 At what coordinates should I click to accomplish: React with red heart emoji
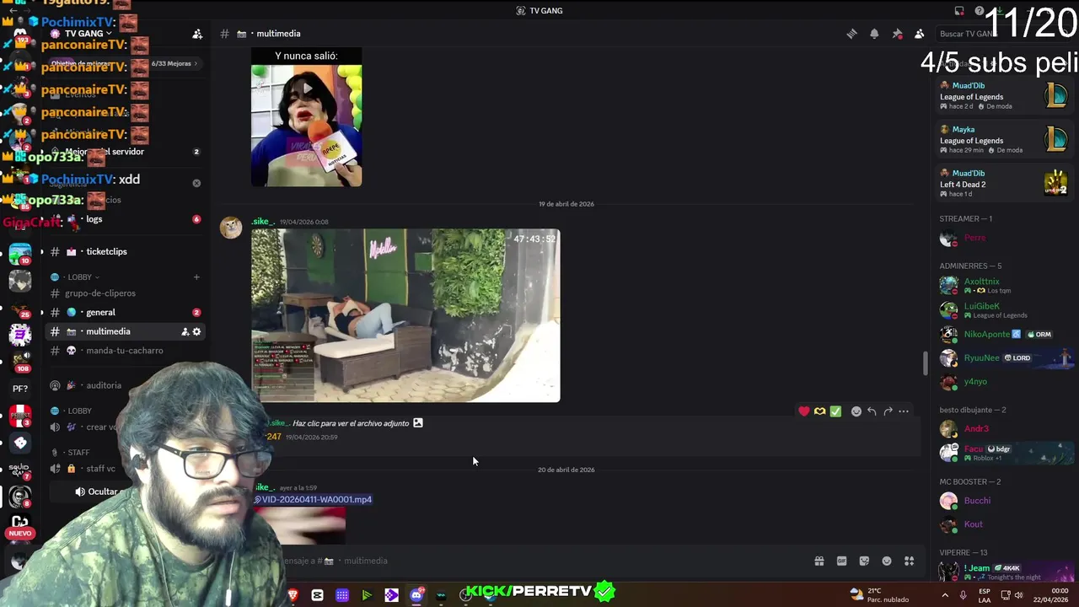click(x=803, y=411)
